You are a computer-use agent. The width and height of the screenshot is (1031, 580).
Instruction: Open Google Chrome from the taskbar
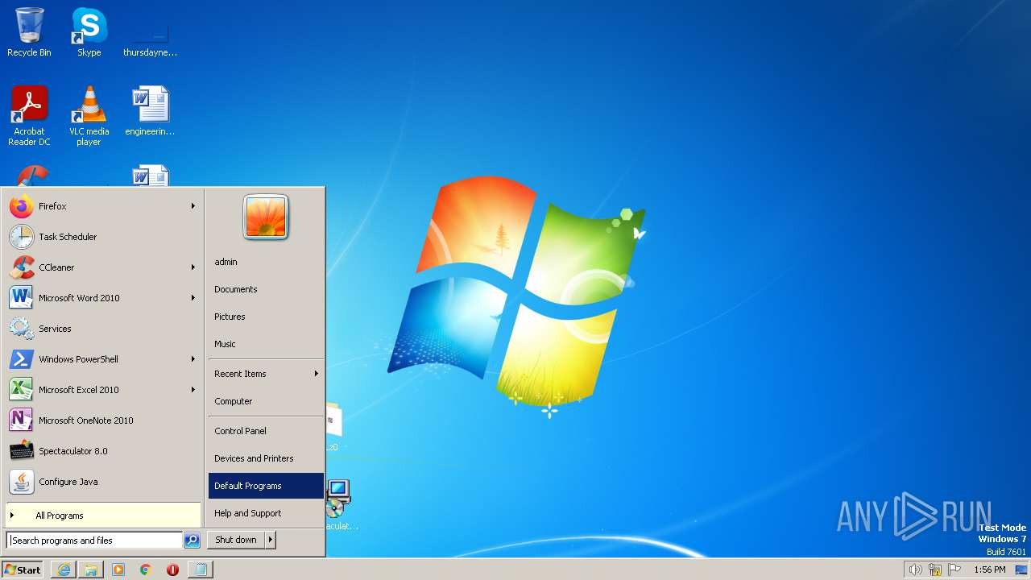146,570
